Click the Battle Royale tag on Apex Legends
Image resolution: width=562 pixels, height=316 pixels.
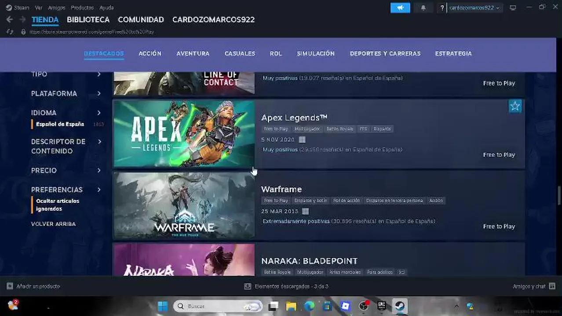pos(339,129)
